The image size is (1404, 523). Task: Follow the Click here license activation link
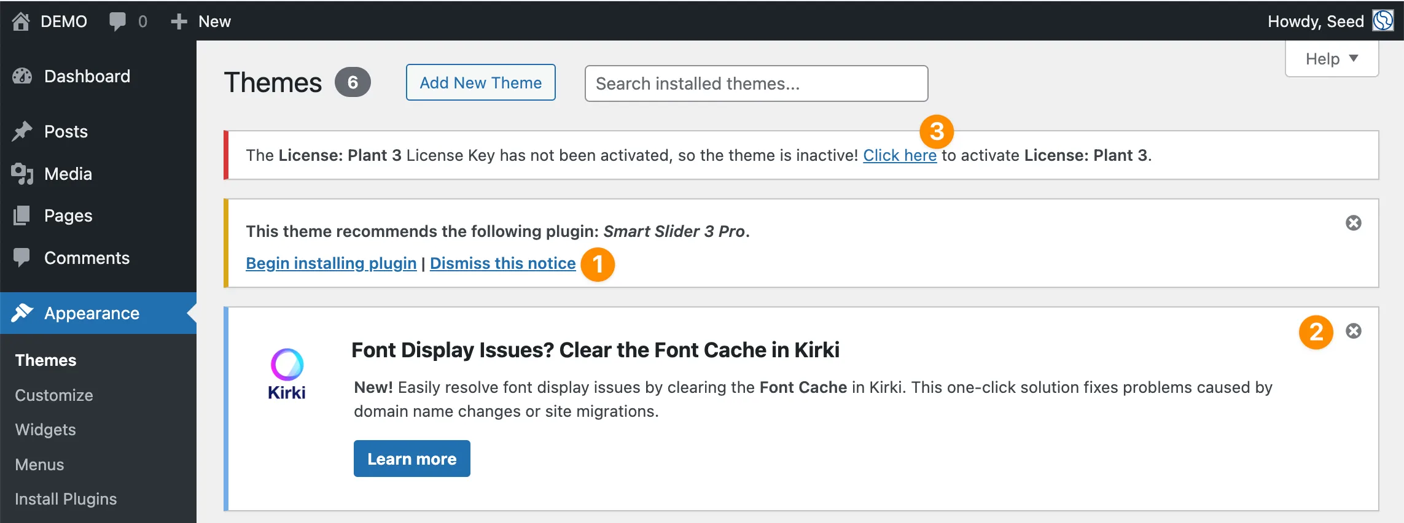pyautogui.click(x=899, y=155)
